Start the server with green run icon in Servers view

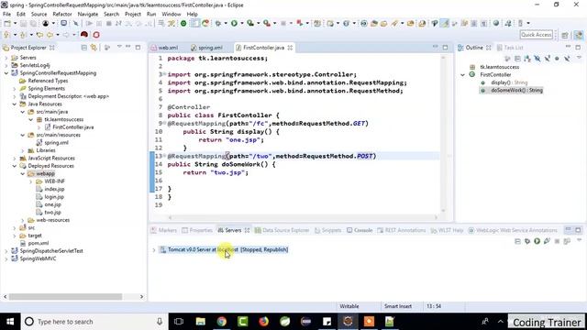[537, 241]
